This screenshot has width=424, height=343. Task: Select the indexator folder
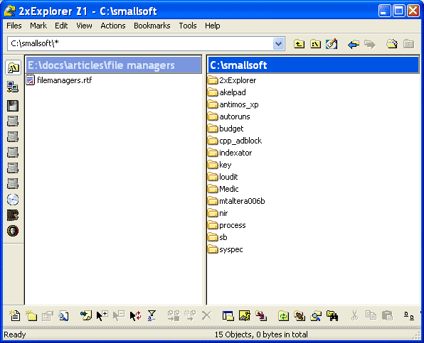point(230,153)
